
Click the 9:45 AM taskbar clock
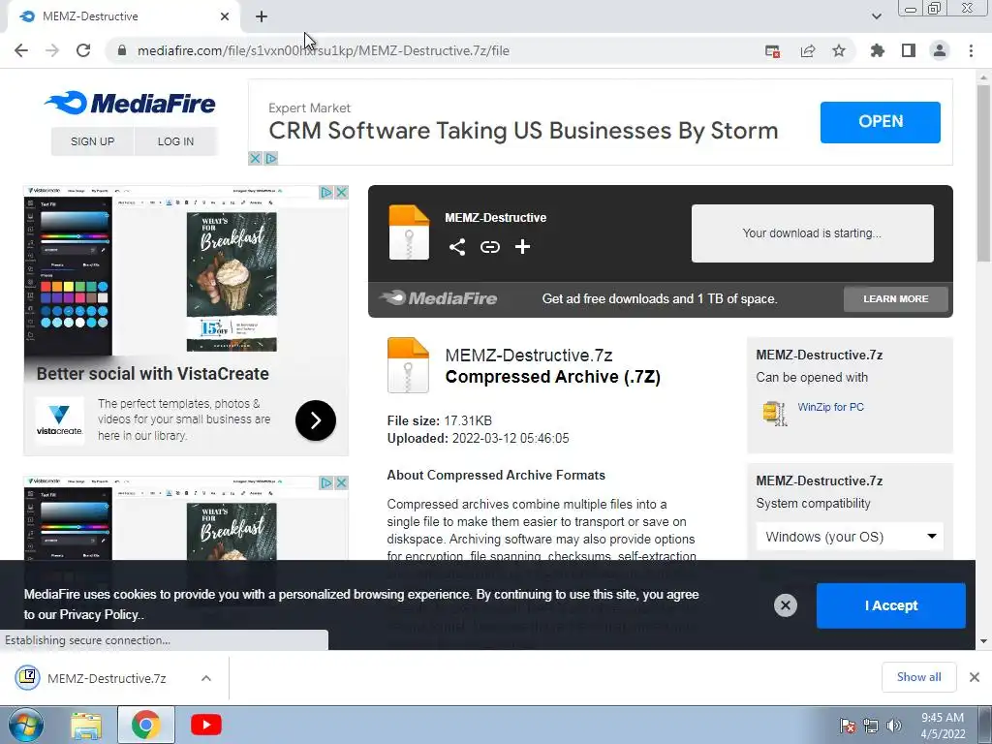point(942,718)
